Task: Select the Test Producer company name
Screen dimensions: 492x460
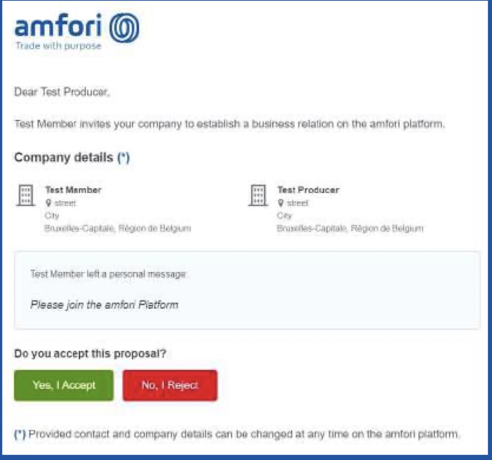Action: (x=308, y=190)
